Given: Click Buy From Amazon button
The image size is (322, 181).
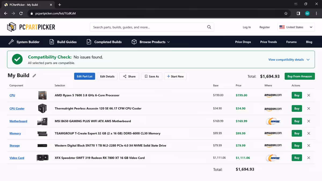Looking at the screenshot, I should coord(300,76).
